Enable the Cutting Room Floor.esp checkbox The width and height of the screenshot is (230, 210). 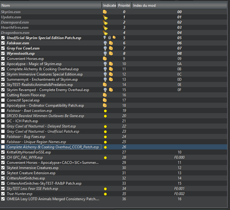[x=3, y=95]
